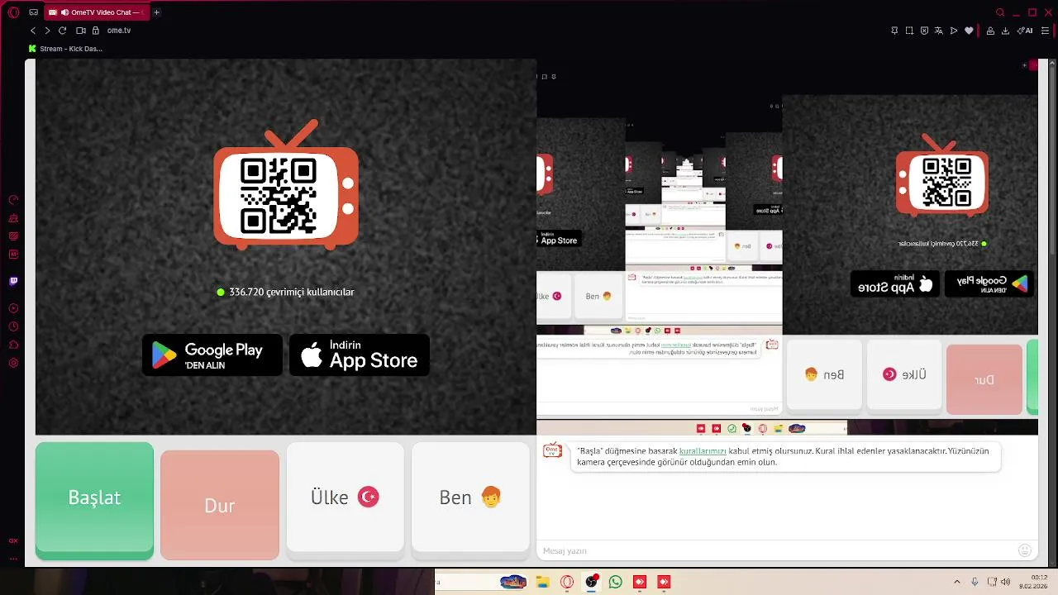The height and width of the screenshot is (595, 1058).
Task: Open the downloads panel
Action: click(1005, 31)
